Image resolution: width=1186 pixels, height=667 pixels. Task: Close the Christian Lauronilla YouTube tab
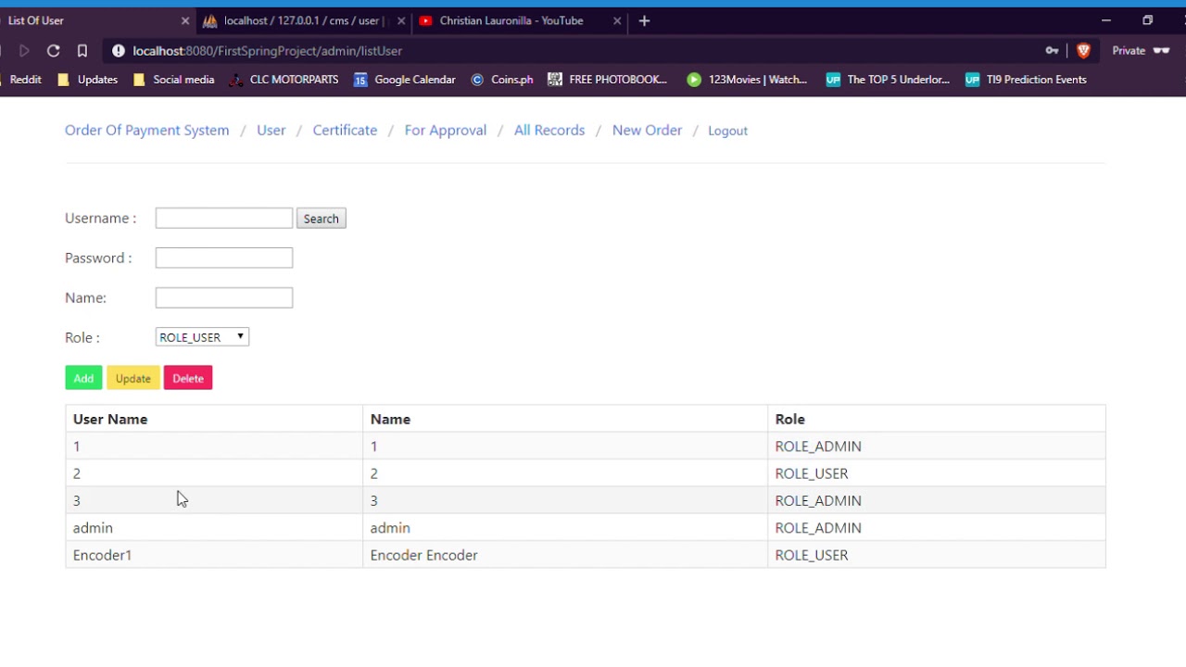(x=617, y=20)
